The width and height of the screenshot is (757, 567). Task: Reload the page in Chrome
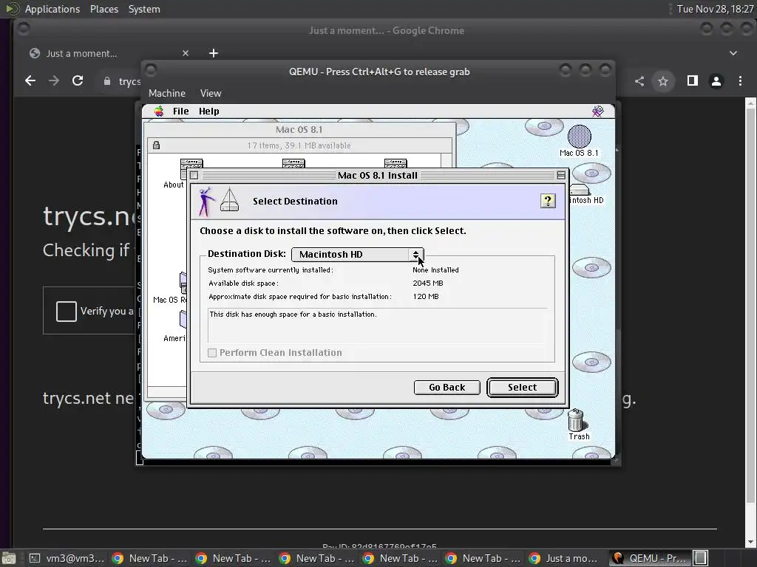coord(78,81)
